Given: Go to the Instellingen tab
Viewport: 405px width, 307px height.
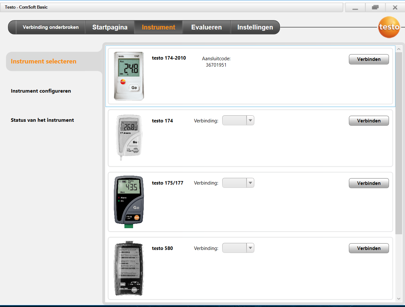Looking at the screenshot, I should 255,27.
